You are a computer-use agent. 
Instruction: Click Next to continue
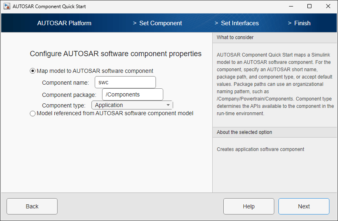point(304,206)
